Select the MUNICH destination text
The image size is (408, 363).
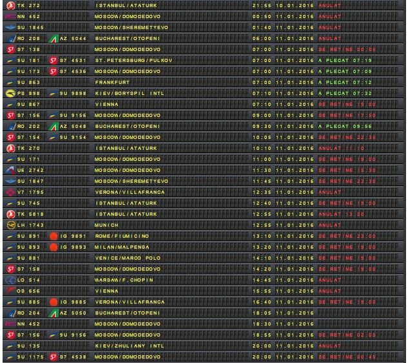[x=106, y=225]
